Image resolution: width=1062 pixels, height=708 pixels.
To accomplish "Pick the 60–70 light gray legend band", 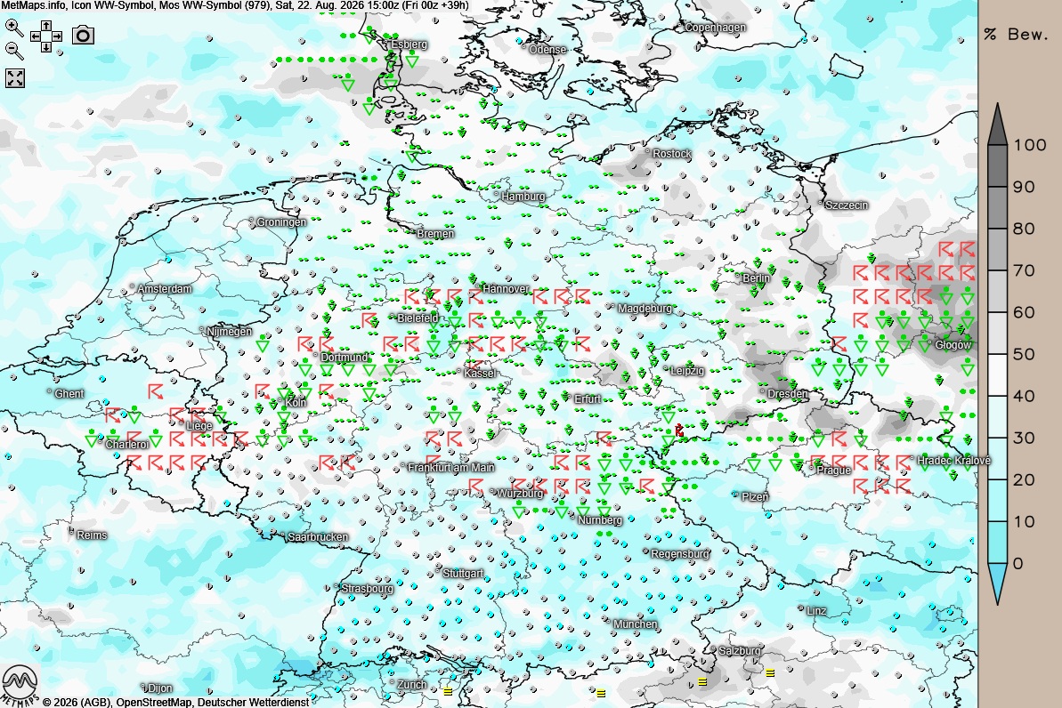I will coord(998,291).
